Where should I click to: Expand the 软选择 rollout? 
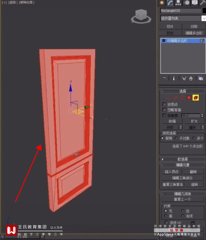pos(182,159)
